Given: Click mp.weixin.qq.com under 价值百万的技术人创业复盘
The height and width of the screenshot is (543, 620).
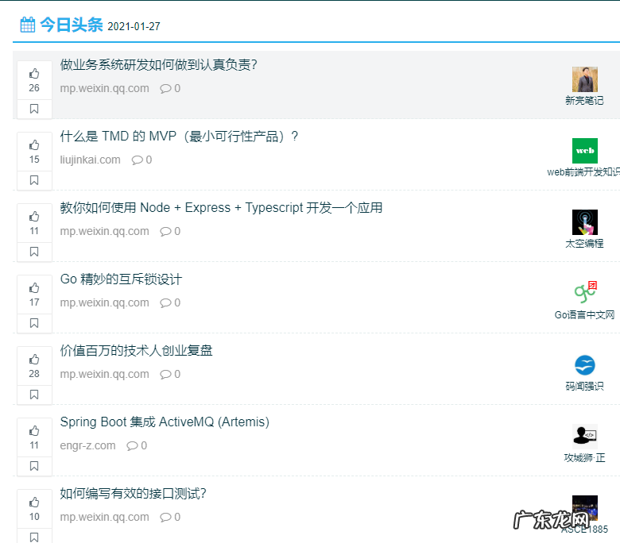Looking at the screenshot, I should click(x=104, y=375).
